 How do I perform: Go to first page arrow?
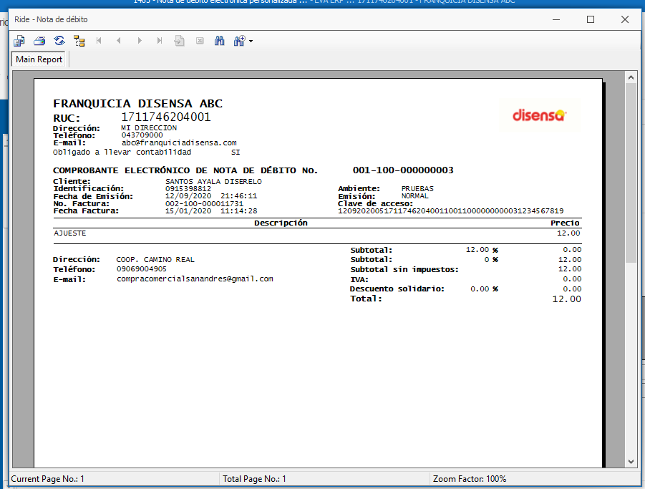coord(99,41)
